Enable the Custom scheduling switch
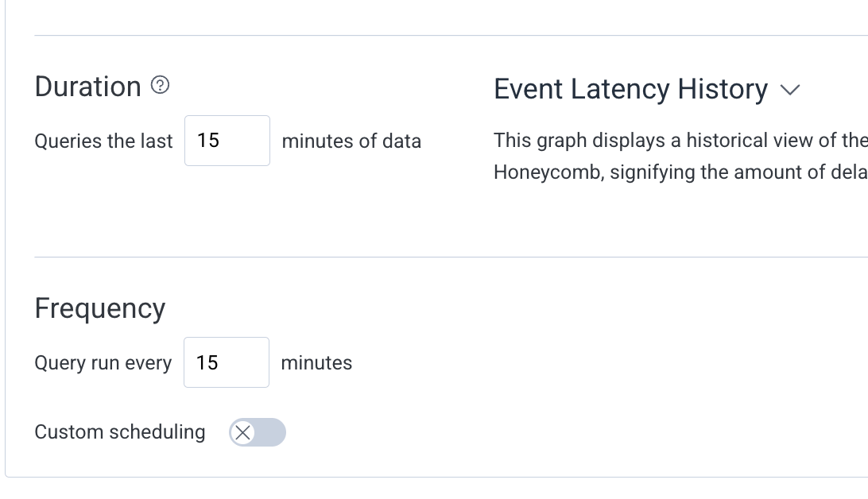The height and width of the screenshot is (499, 868). coord(257,432)
